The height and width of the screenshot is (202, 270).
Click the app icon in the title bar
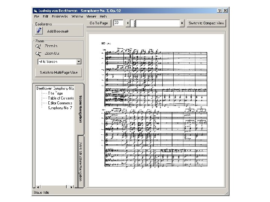pyautogui.click(x=36, y=11)
